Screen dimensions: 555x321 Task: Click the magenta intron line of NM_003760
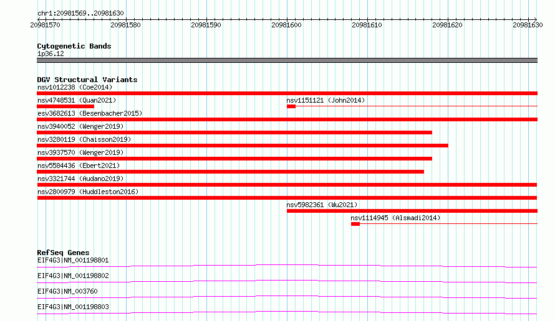click(x=287, y=297)
